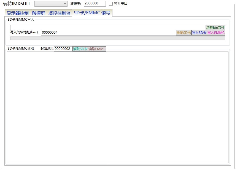The width and height of the screenshot is (237, 170).
Task: Click the 写入SD卡 button
Action: pyautogui.click(x=199, y=33)
